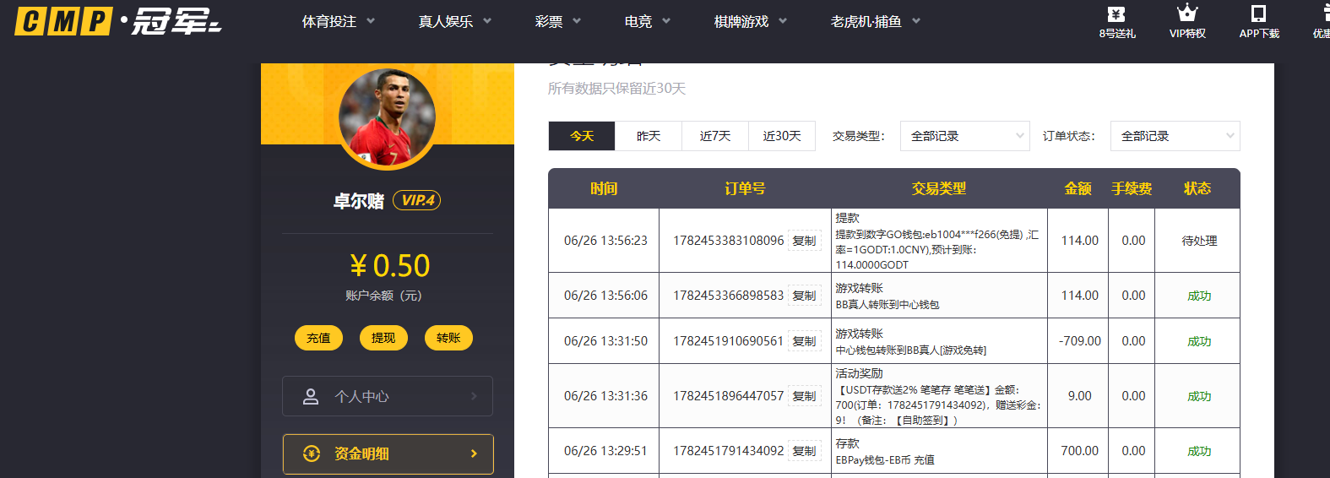Open the 订单状态 全部记录 dropdown
Image resolution: width=1330 pixels, height=478 pixels.
pos(1175,136)
